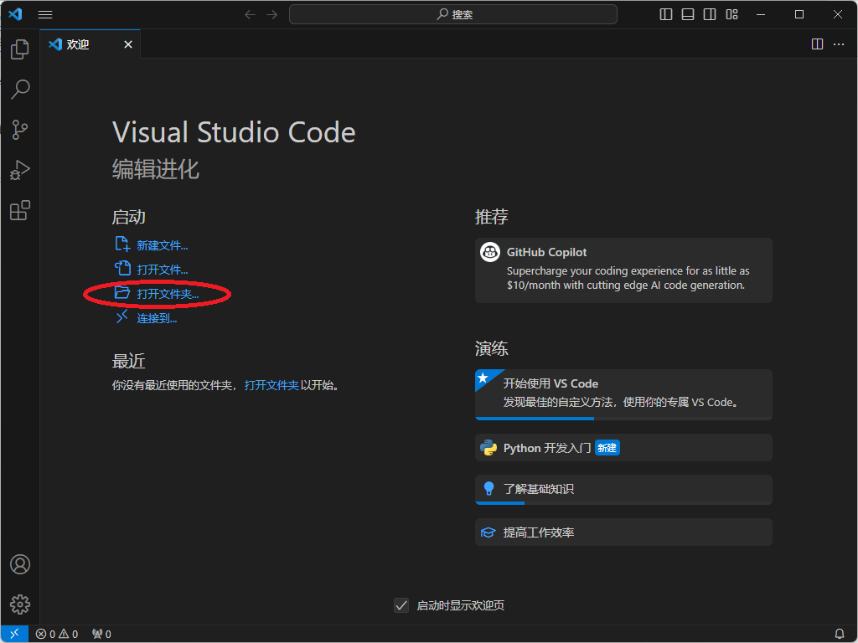Open the Extensions view
The width and height of the screenshot is (858, 643).
[20, 210]
